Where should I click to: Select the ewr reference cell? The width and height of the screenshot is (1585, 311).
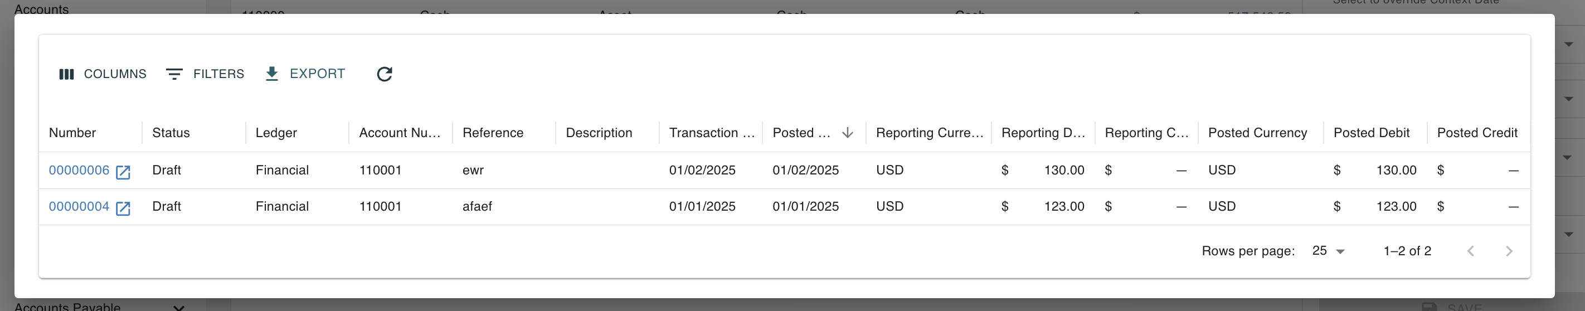pyautogui.click(x=504, y=170)
